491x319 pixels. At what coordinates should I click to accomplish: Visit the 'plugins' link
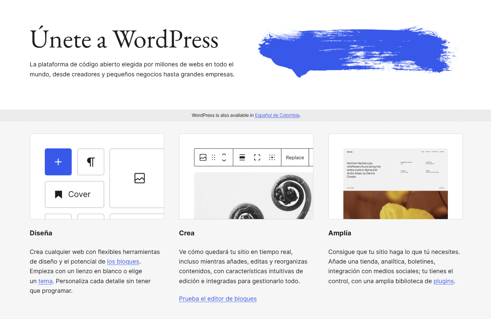pyautogui.click(x=444, y=281)
